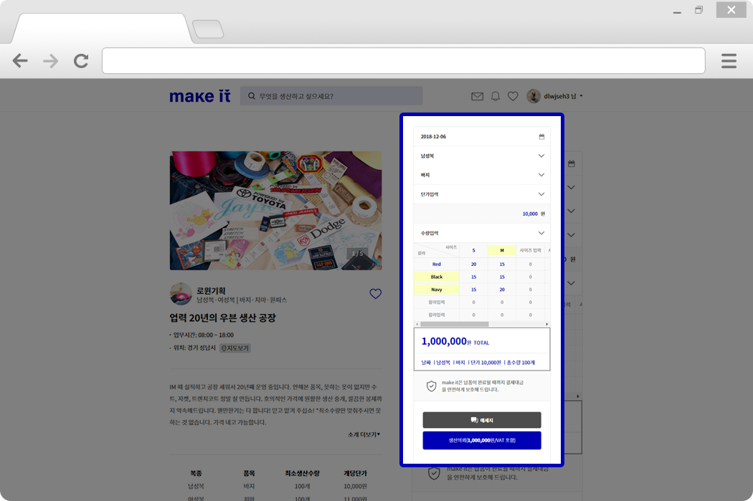Go back with the browser back arrow
Screen dimensions: 753x501
tap(20, 61)
